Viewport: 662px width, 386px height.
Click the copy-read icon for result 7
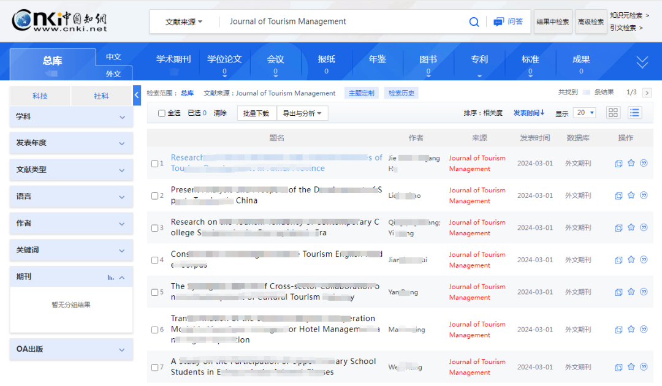tap(618, 367)
